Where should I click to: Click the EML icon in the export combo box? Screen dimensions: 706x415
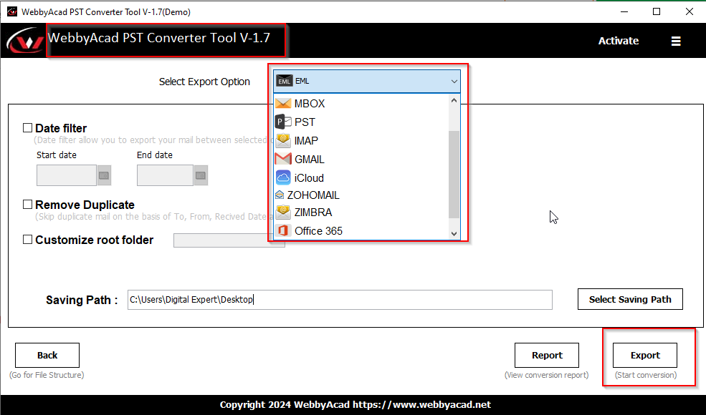pyautogui.click(x=284, y=82)
